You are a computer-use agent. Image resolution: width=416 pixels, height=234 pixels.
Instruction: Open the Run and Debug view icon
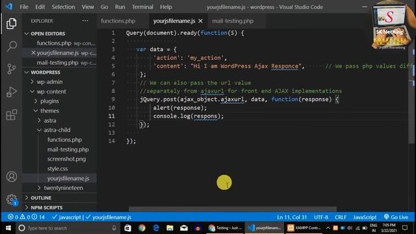pos(12,92)
